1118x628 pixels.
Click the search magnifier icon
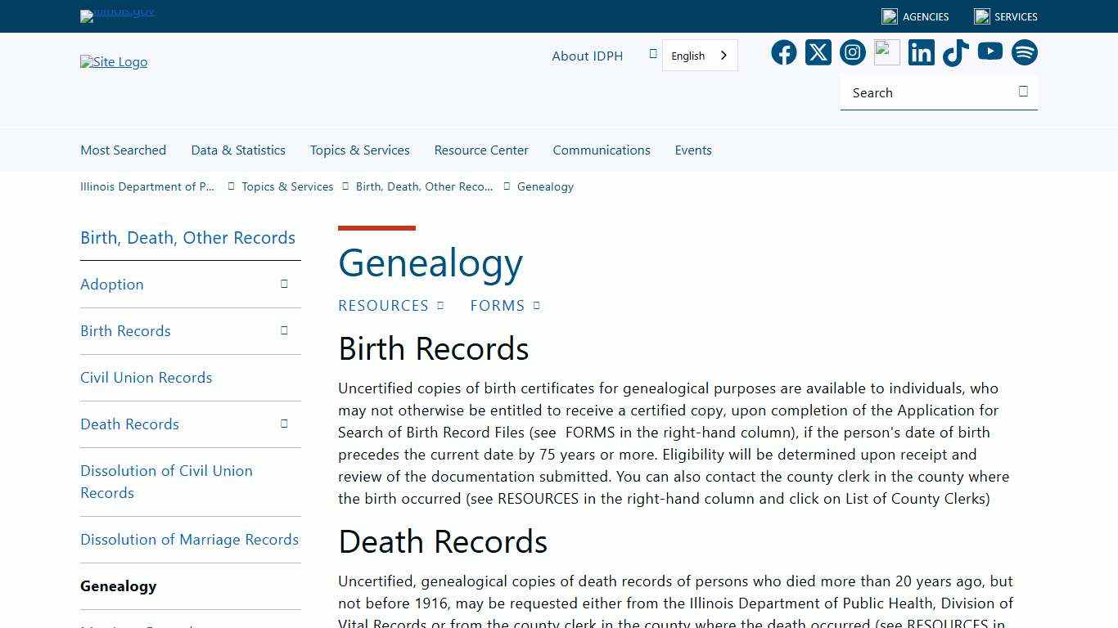tap(1023, 92)
